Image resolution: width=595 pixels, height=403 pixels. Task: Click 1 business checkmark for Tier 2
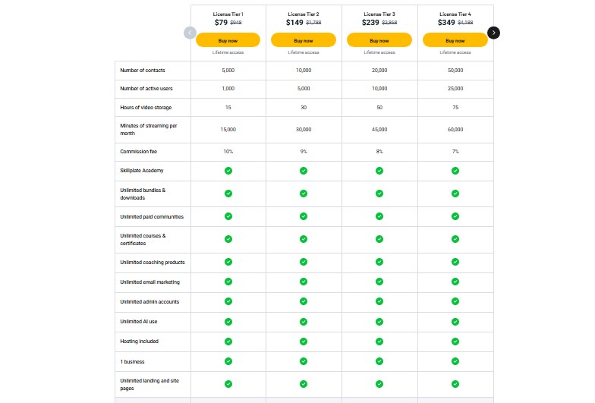point(304,361)
